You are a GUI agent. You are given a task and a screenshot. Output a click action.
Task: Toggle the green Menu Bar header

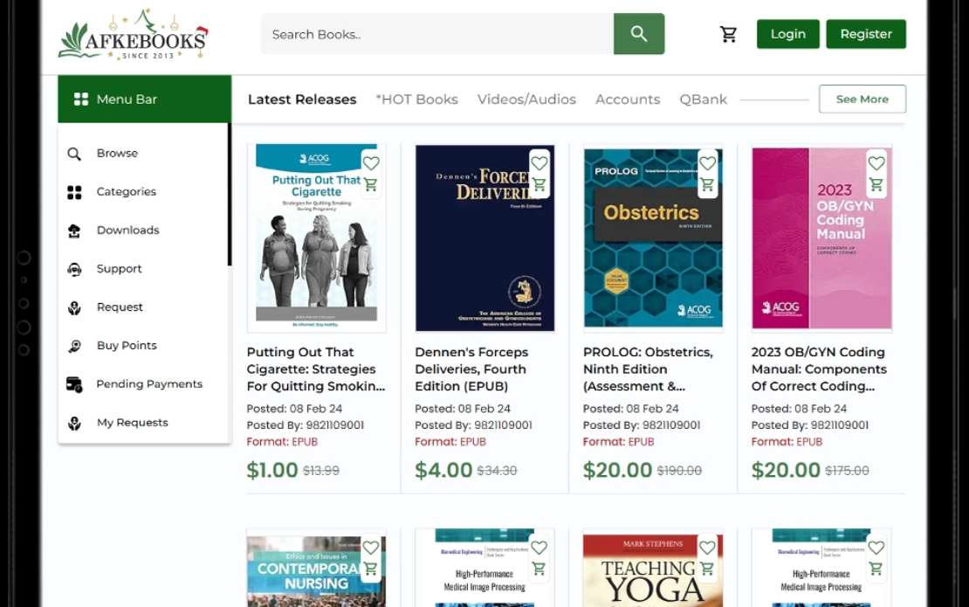145,99
